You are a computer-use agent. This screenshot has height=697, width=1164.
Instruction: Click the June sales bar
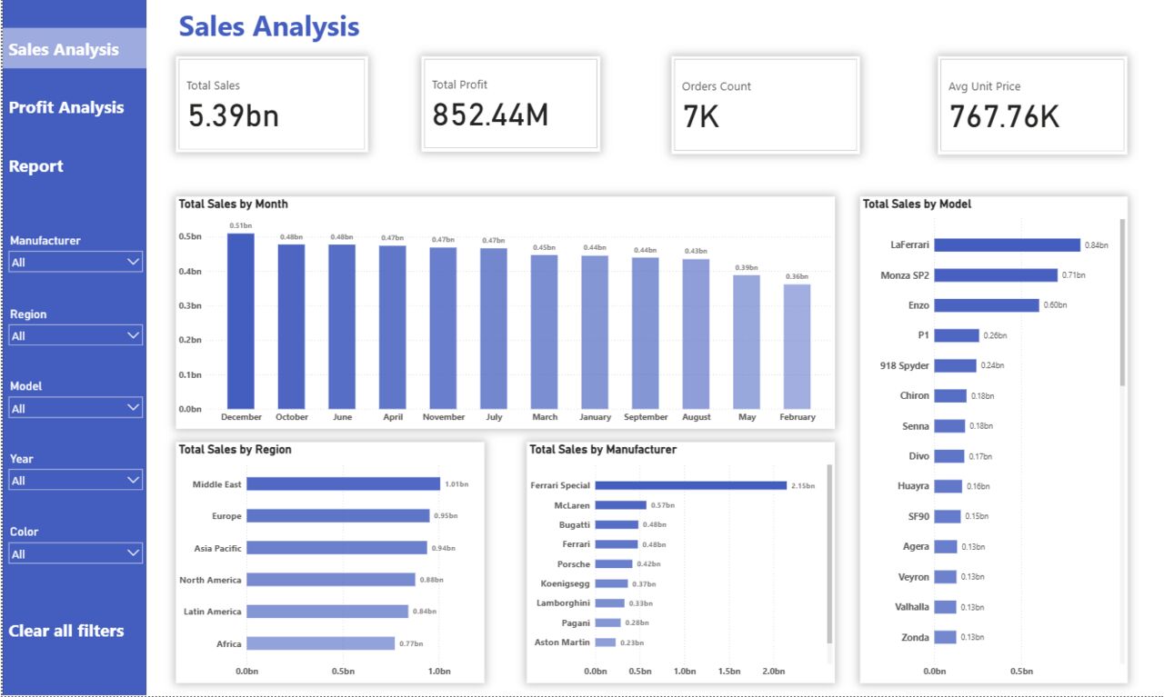click(343, 326)
